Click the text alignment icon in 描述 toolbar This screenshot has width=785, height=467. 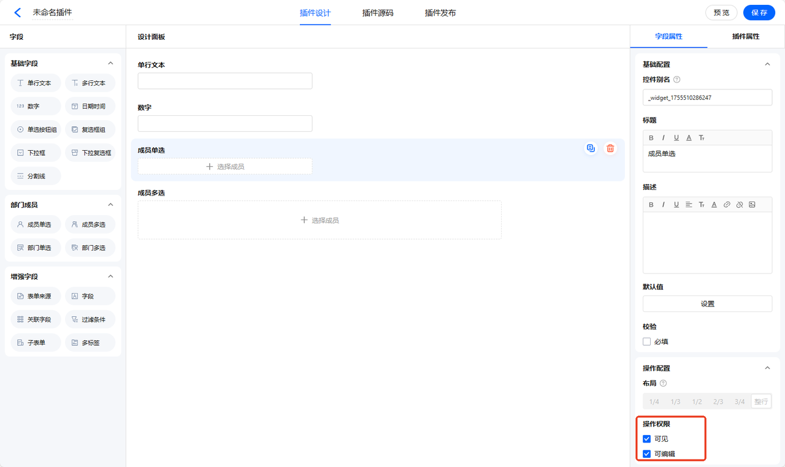689,205
